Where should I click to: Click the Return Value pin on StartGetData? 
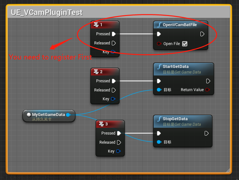click(207, 90)
